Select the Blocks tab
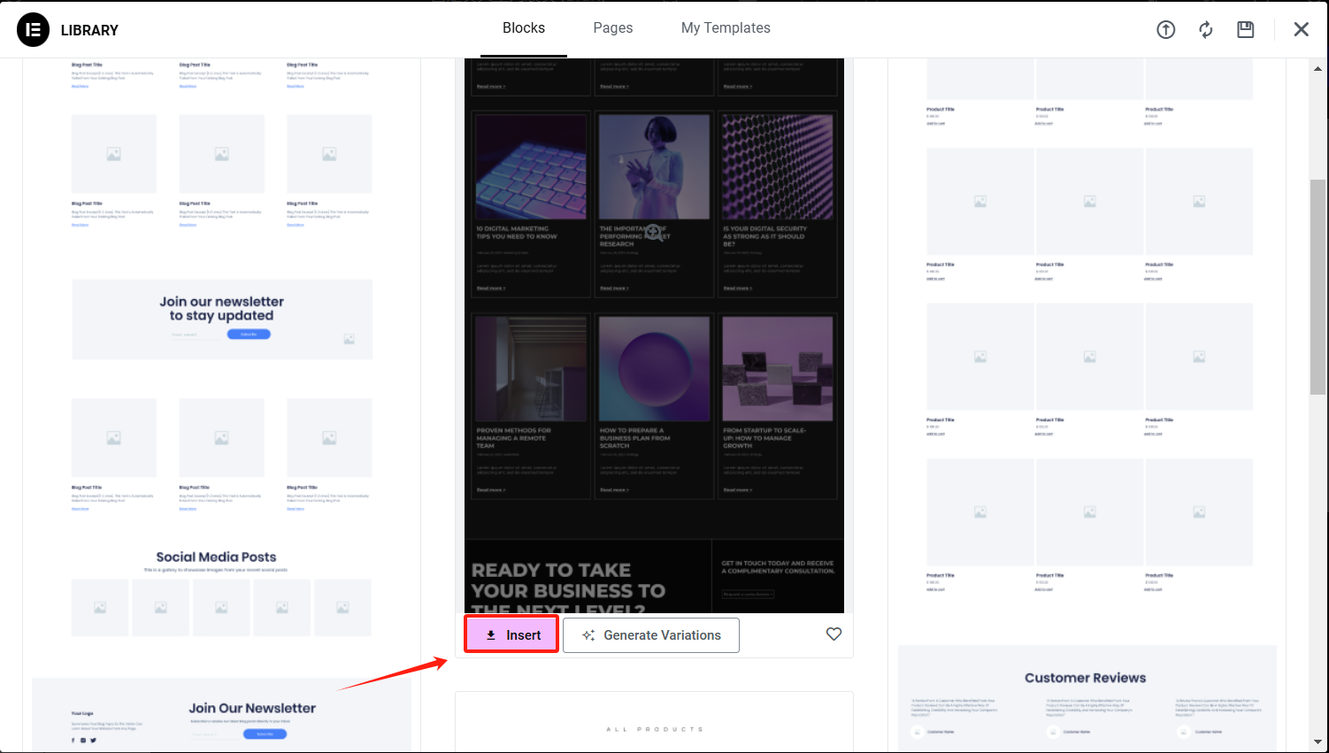The image size is (1329, 753). [523, 27]
